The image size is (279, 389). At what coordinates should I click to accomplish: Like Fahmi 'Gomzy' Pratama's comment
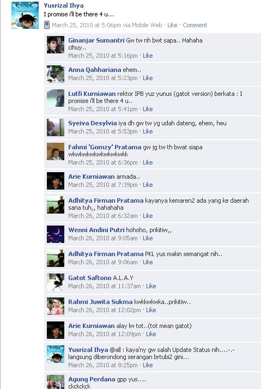[x=148, y=162]
